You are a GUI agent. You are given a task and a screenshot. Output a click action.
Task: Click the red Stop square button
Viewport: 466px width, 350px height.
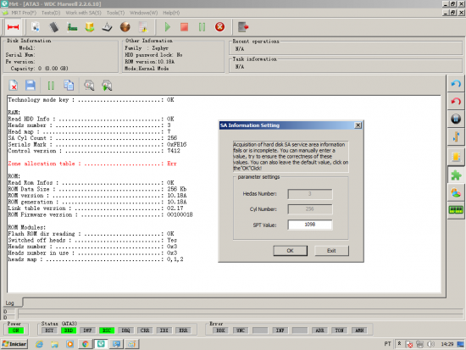pos(184,27)
